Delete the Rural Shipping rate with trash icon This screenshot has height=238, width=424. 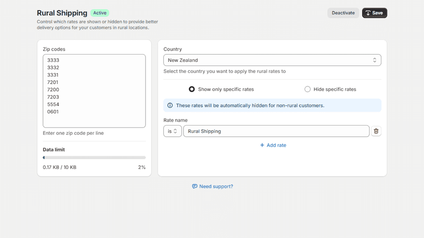[x=376, y=131]
